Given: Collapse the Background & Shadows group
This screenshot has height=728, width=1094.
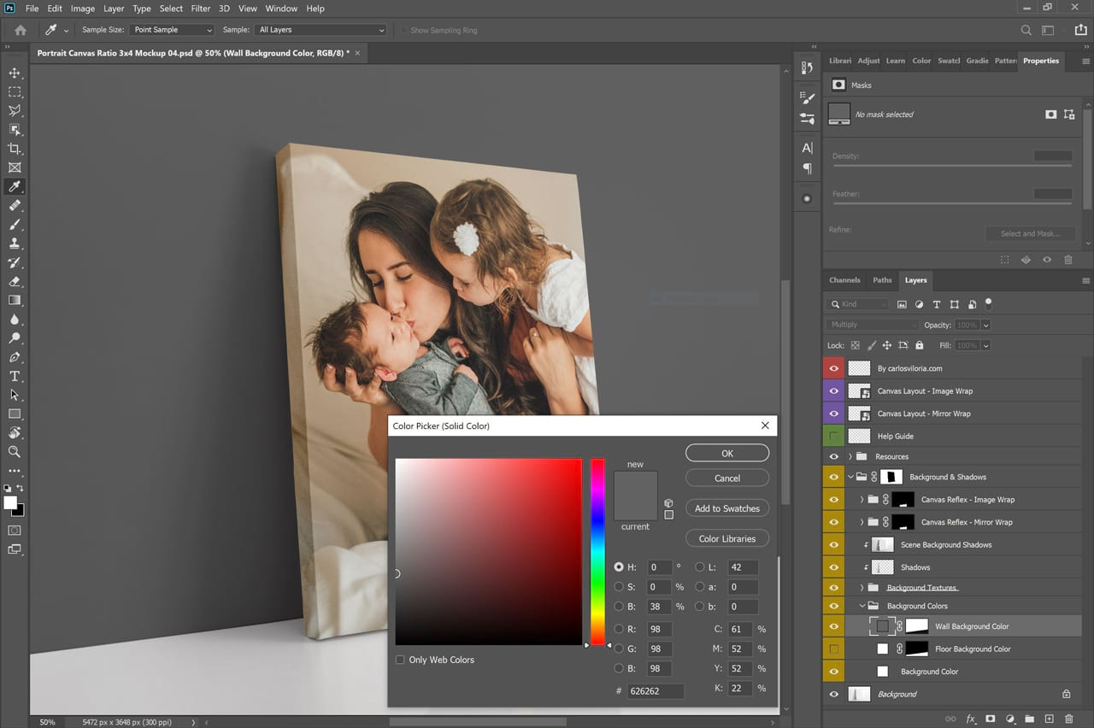Looking at the screenshot, I should [x=850, y=477].
